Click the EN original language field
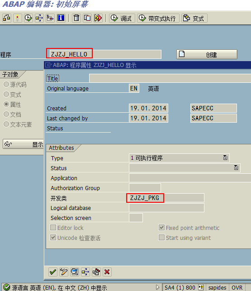 [134, 88]
